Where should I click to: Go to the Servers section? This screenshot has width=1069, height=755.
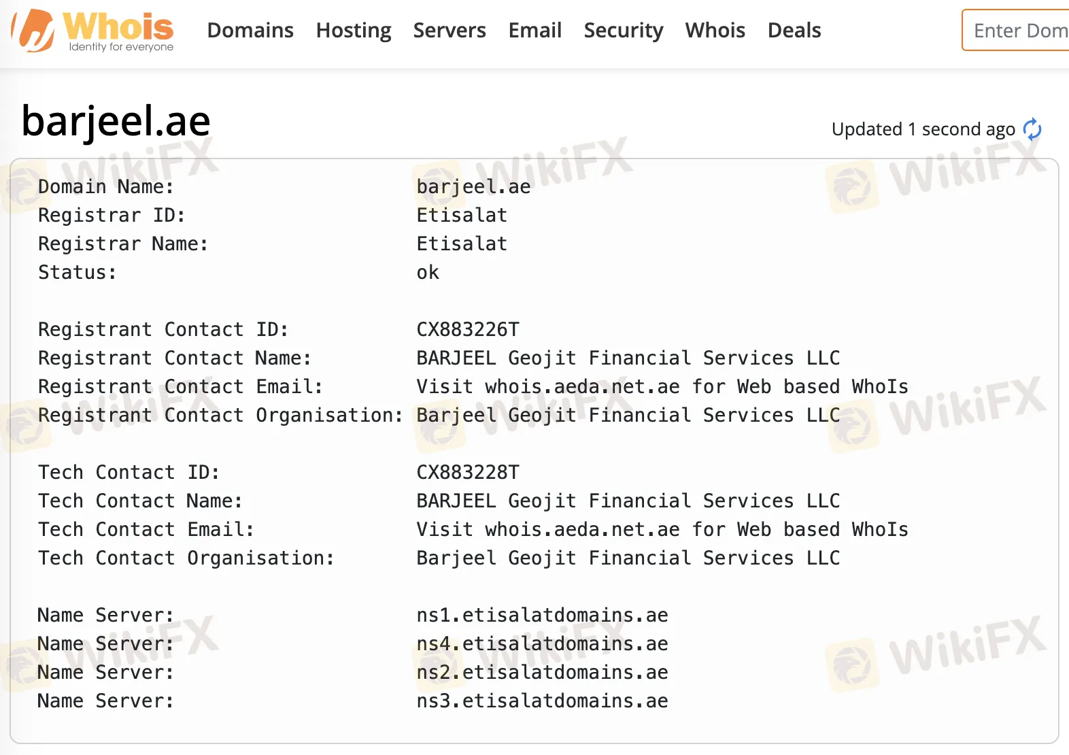point(449,31)
